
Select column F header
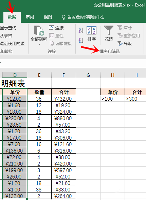[64, 75]
